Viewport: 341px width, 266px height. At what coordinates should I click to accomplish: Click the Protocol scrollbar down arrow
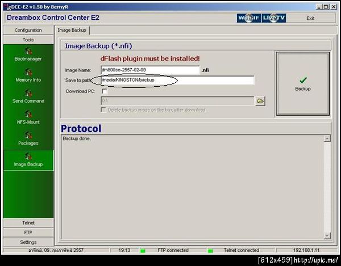tap(327, 235)
